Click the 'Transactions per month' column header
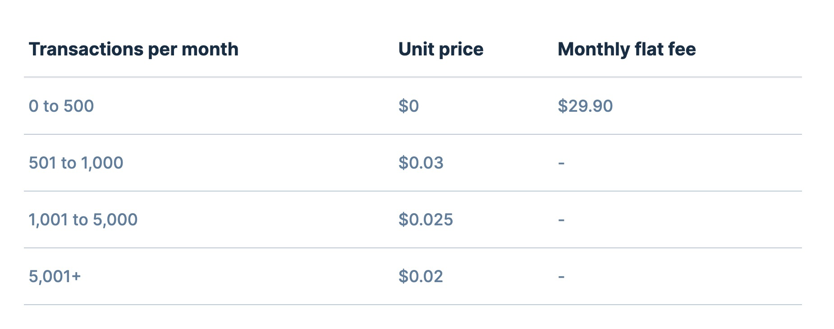This screenshot has height=329, width=834. point(133,50)
